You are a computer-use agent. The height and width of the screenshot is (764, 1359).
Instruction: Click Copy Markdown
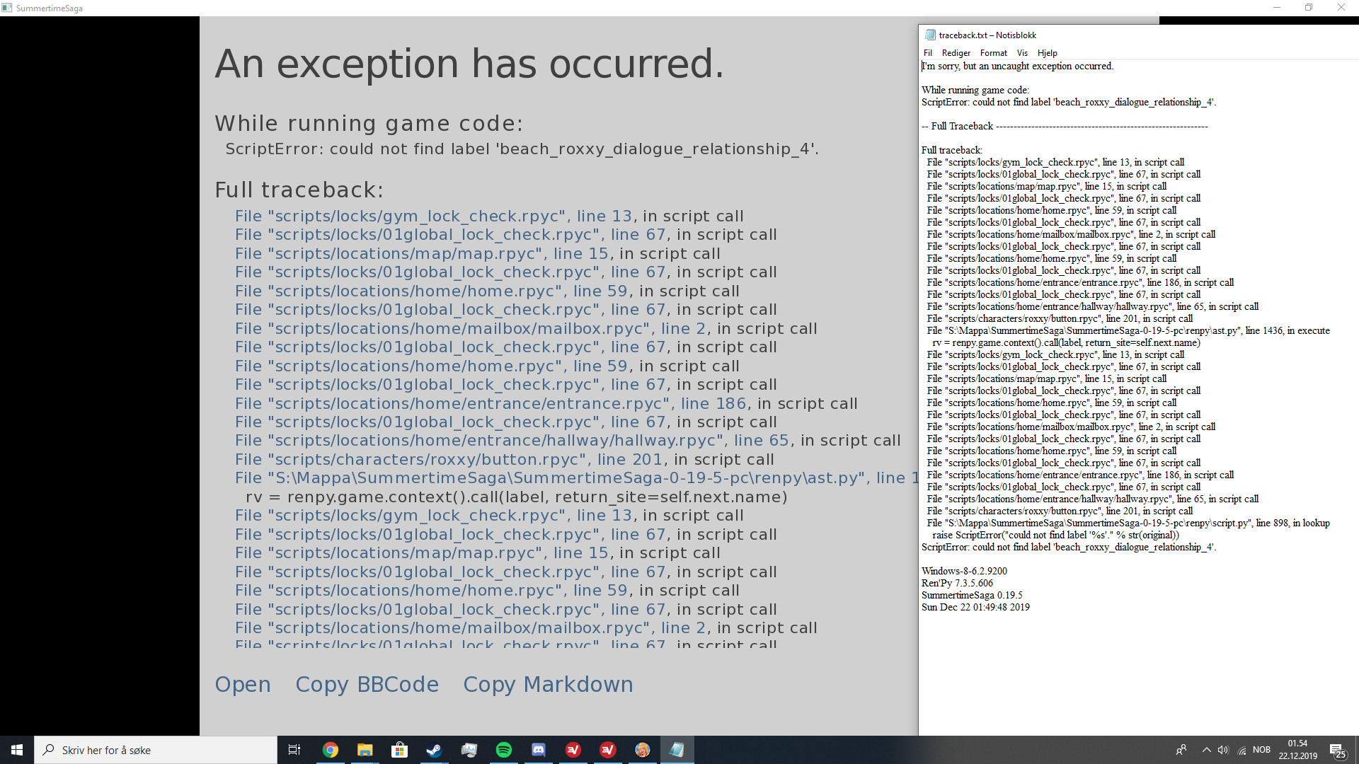548,684
